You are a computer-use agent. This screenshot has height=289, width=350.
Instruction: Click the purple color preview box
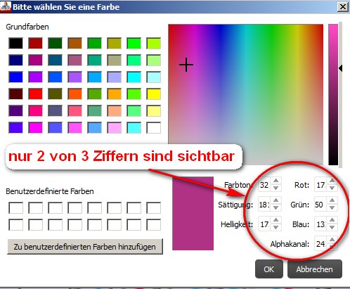click(193, 213)
